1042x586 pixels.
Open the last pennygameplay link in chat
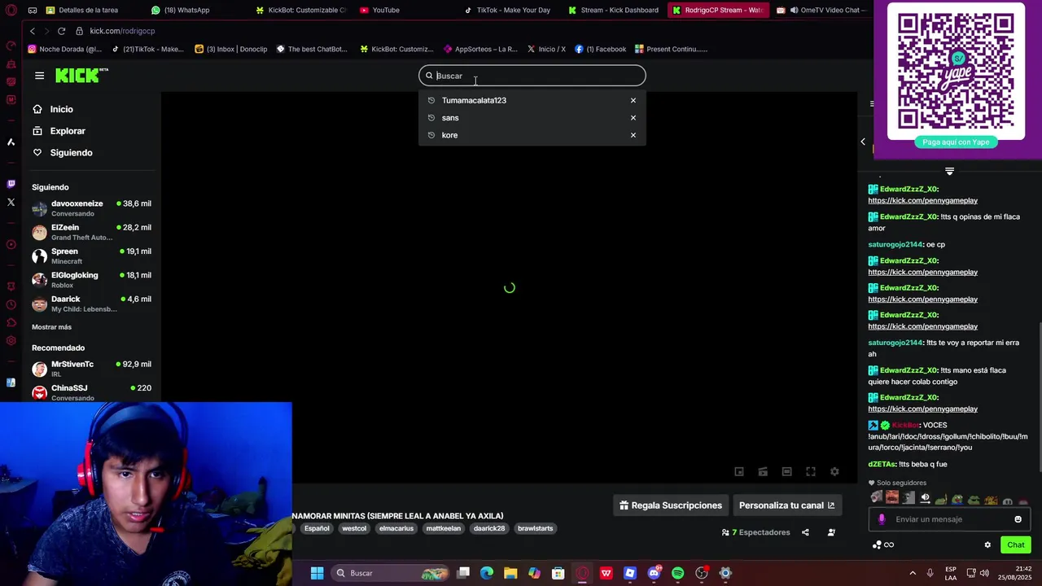point(922,409)
